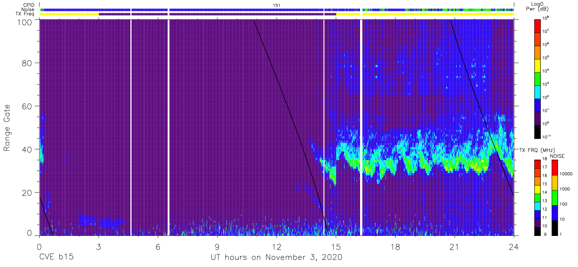Select the orange segment of the NOISE colorbar
The width and height of the screenshot is (578, 267).
click(554, 182)
